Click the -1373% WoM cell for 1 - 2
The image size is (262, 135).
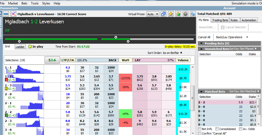(125, 78)
